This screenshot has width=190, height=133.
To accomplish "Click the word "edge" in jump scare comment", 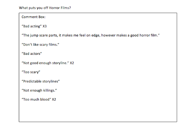I will [96, 35].
